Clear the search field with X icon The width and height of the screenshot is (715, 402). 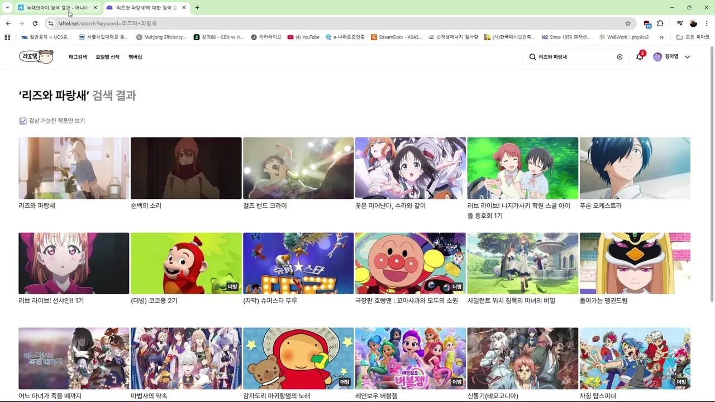(619, 57)
